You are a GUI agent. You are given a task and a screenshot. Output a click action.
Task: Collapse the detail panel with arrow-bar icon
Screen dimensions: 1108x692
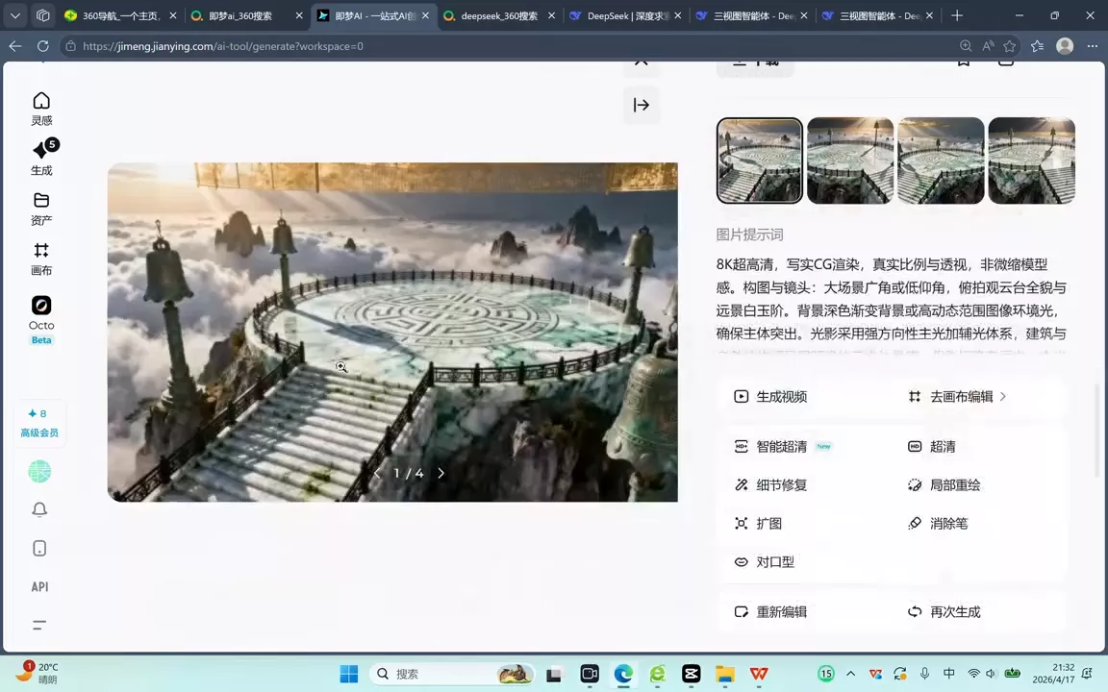tap(641, 105)
